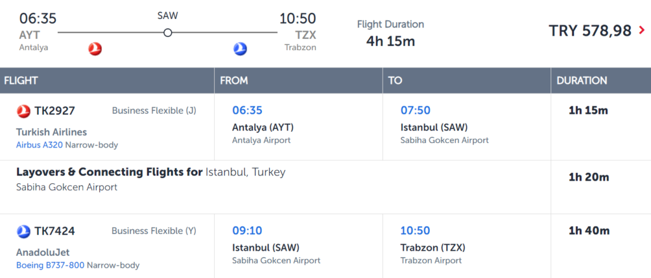Click the 06:35 departure time in the FROM column
The height and width of the screenshot is (278, 651).
coord(247,111)
